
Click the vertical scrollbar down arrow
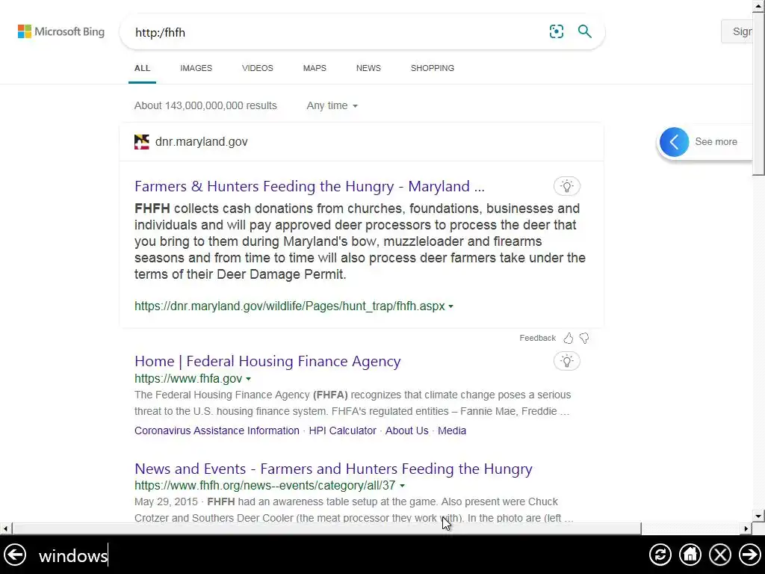coord(758,516)
